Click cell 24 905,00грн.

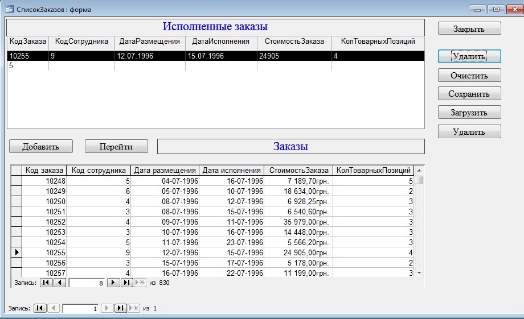pyautogui.click(x=299, y=252)
